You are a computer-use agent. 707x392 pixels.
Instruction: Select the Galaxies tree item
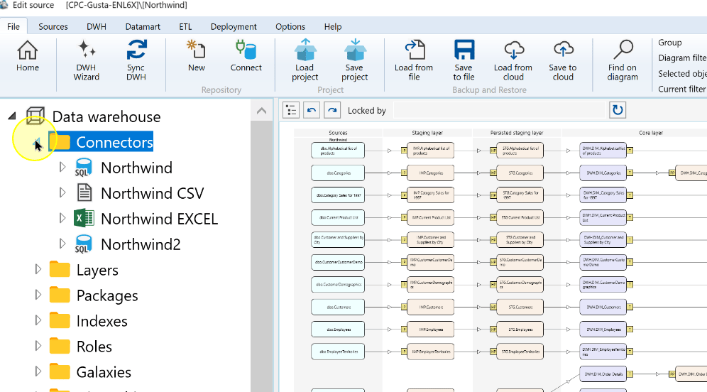pyautogui.click(x=104, y=372)
